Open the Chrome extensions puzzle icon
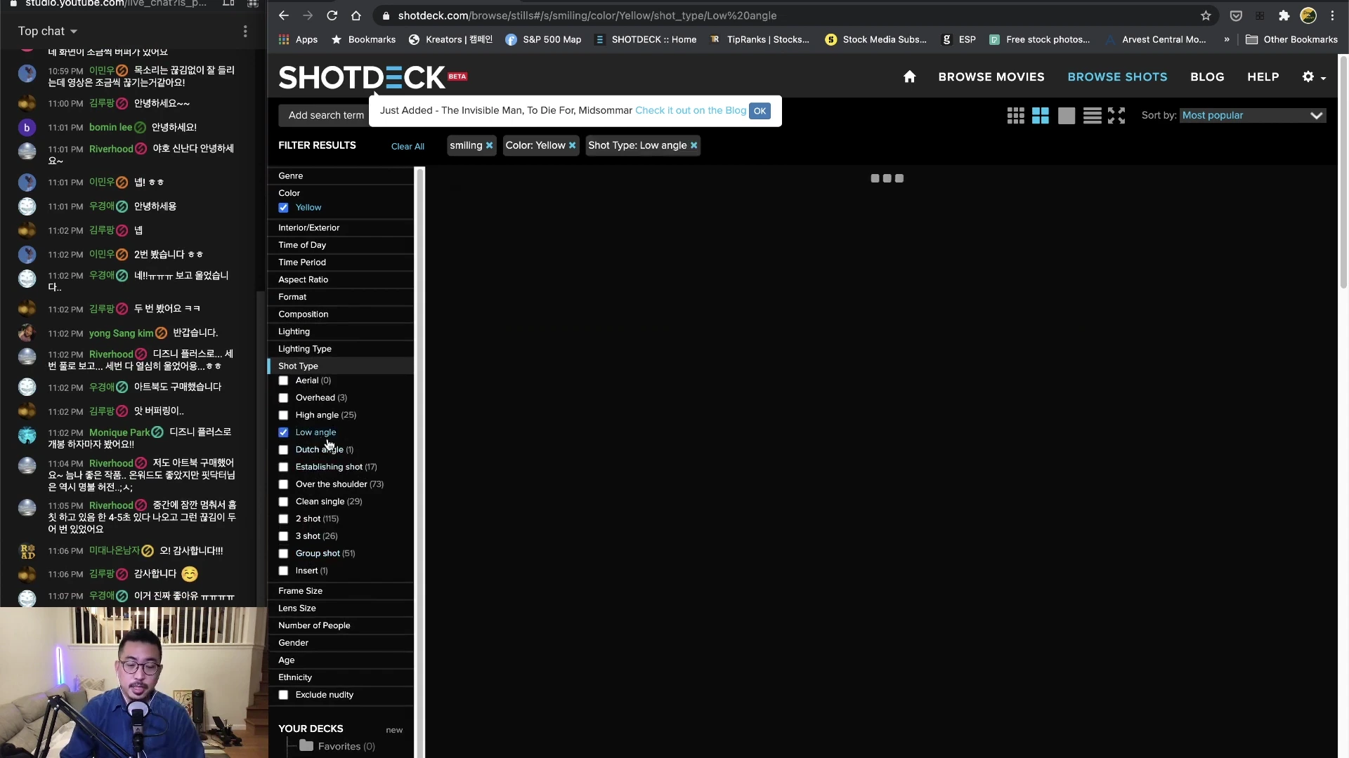Viewport: 1349px width, 758px height. coord(1284,15)
